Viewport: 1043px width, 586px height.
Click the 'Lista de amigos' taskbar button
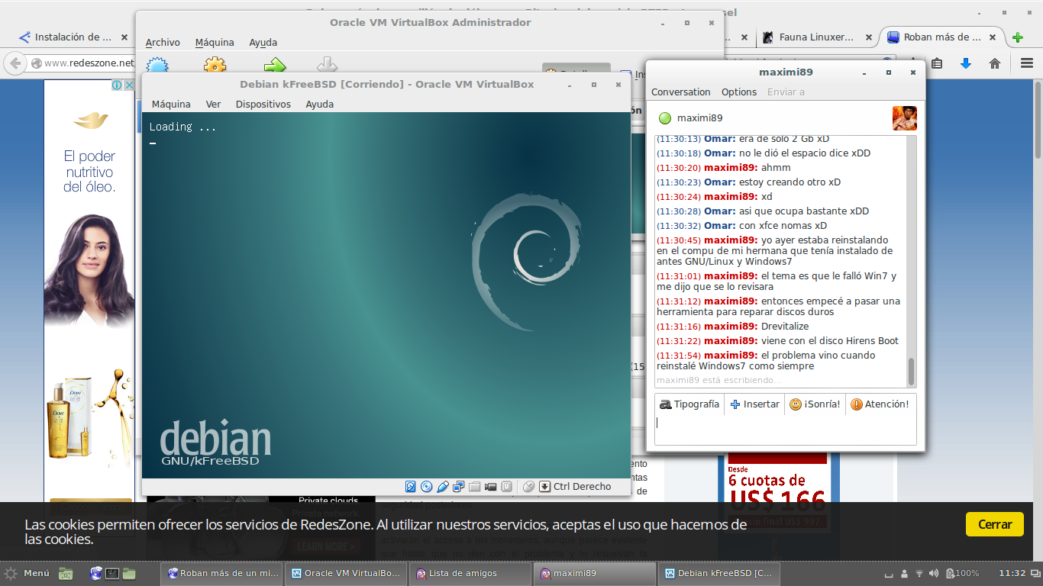pos(470,573)
